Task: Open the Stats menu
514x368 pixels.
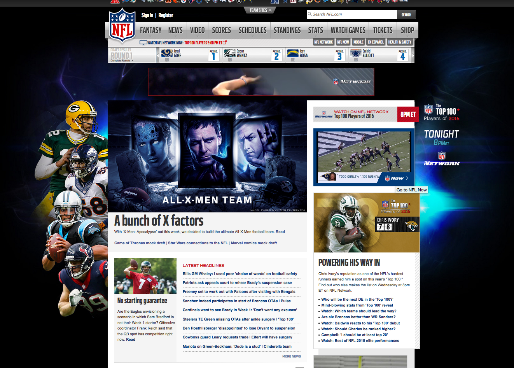Action: (316, 30)
